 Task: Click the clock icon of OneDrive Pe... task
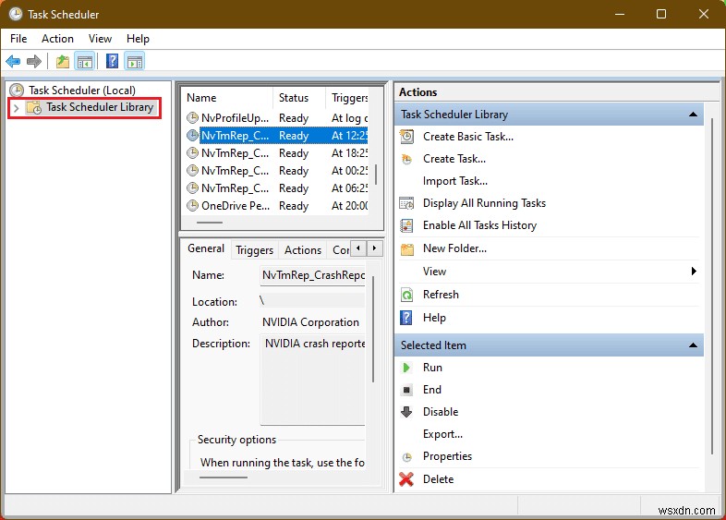click(x=192, y=205)
